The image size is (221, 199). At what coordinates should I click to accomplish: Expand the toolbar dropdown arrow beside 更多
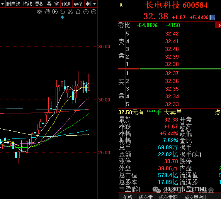[95, 4]
